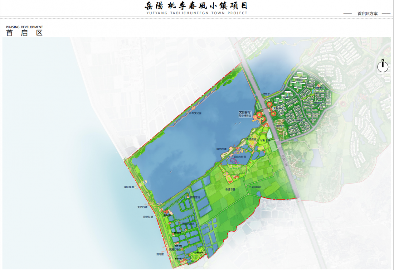Click the 首启区 section heading
The width and height of the screenshot is (394, 270).
coord(24,33)
